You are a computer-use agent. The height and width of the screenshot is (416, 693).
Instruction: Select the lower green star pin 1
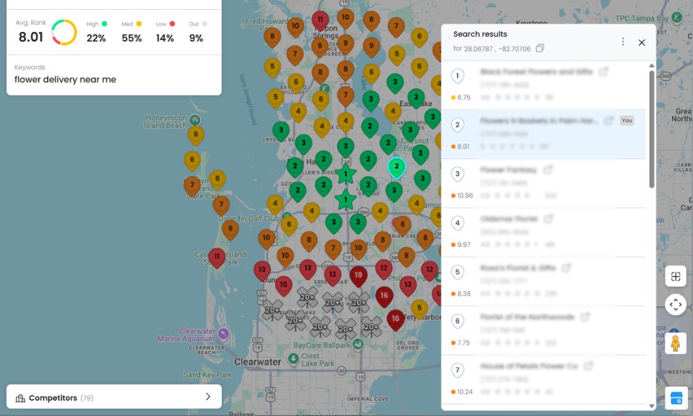pyautogui.click(x=346, y=200)
